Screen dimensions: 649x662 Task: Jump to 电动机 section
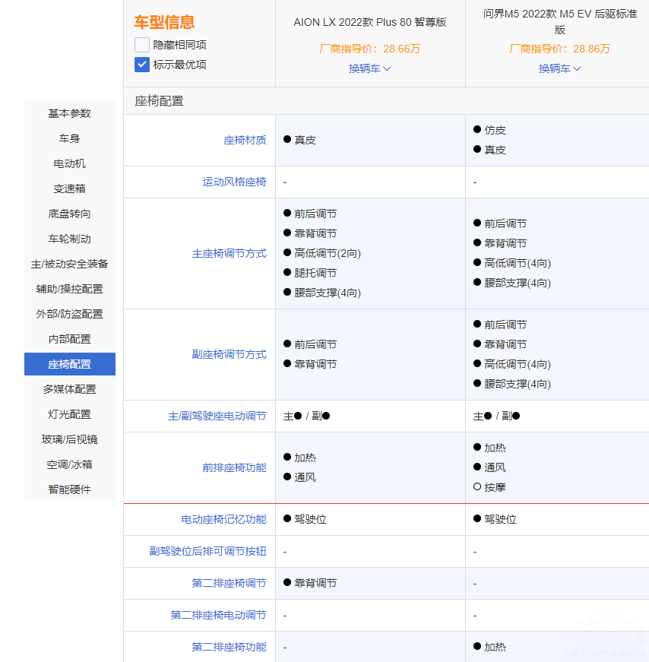(70, 163)
